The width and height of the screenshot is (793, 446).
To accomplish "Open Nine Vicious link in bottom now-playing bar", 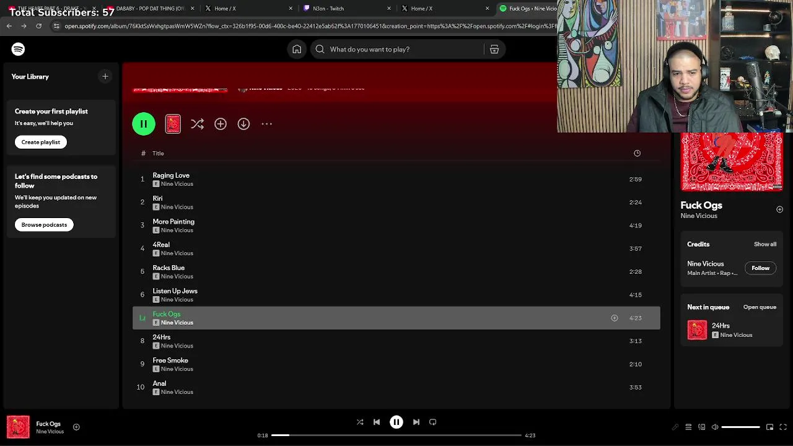I will click(x=50, y=432).
